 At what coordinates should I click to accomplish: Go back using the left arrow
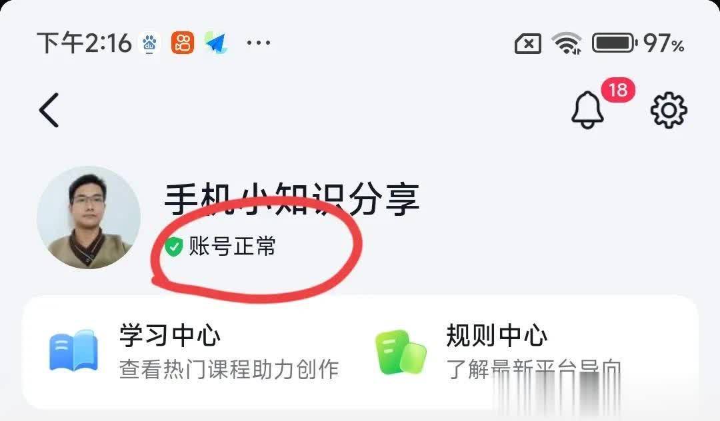pos(49,110)
